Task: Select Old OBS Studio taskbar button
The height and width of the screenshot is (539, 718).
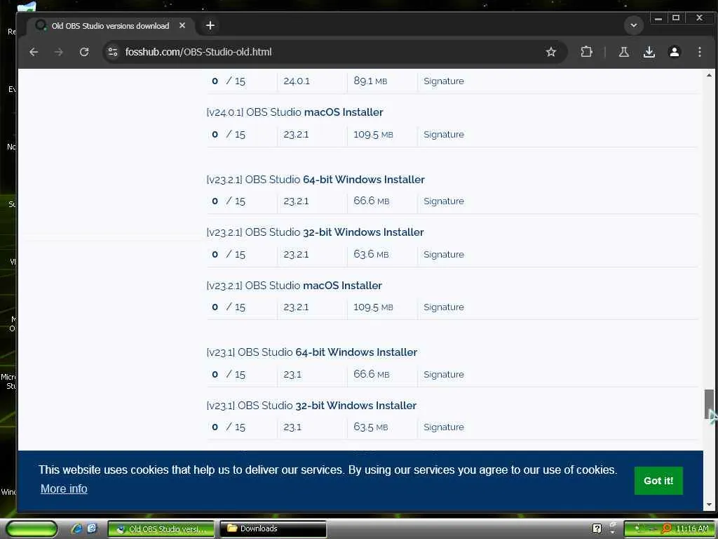Action: [x=161, y=529]
